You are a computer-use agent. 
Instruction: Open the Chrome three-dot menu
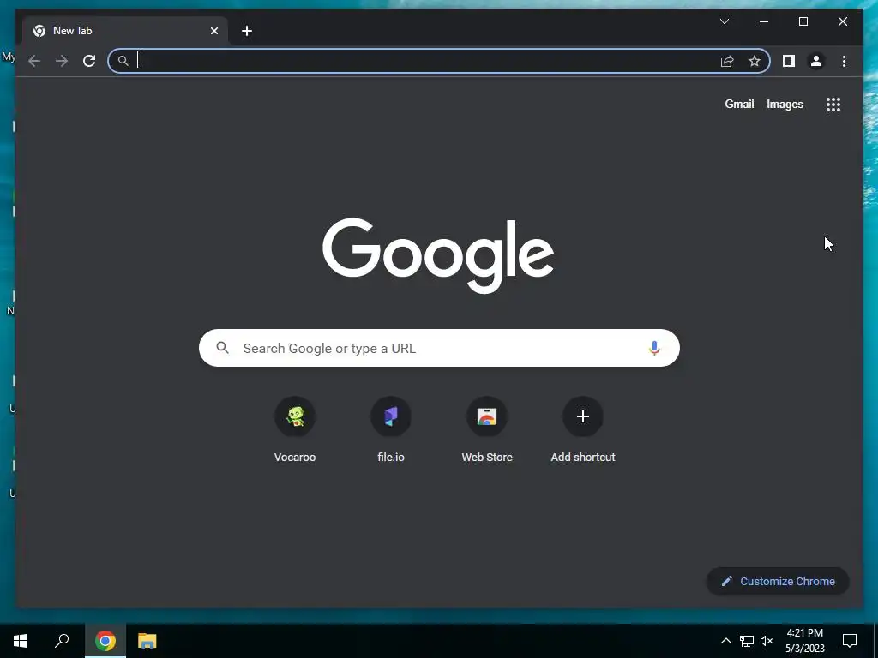(844, 61)
